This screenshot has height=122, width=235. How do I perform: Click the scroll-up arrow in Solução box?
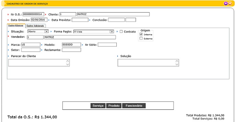click(x=177, y=61)
